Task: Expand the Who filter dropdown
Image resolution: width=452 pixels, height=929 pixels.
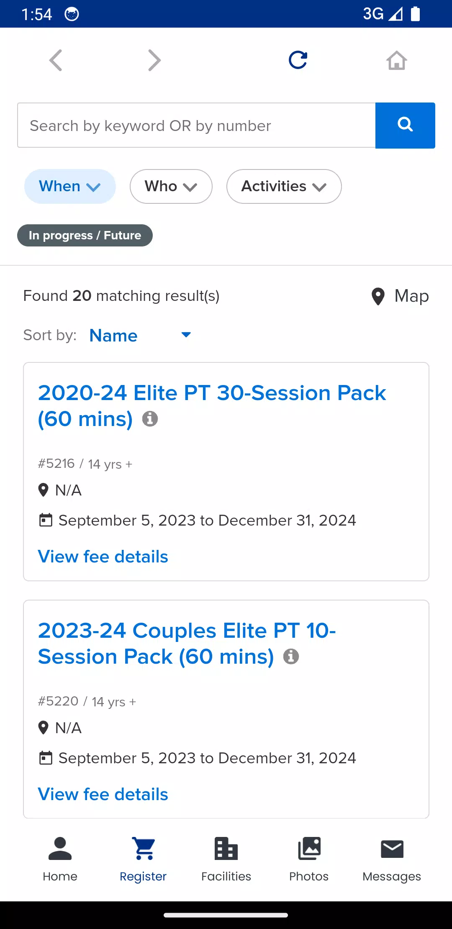Action: (171, 186)
